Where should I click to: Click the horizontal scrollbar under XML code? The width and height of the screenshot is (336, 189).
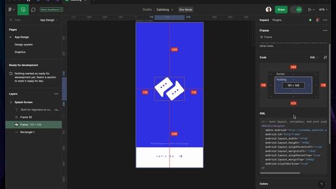(280, 173)
